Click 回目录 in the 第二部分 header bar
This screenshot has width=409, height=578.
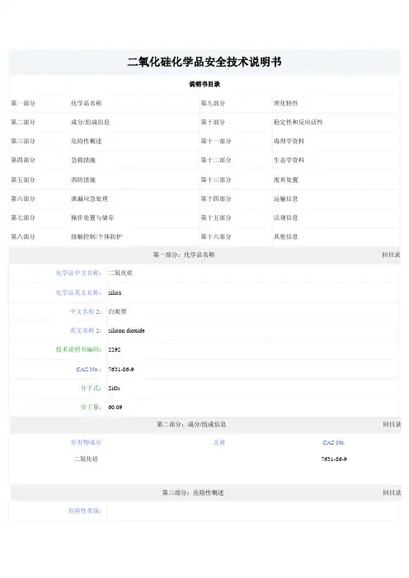tap(392, 424)
